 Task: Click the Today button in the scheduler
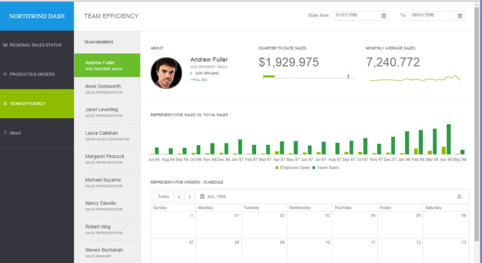(163, 197)
